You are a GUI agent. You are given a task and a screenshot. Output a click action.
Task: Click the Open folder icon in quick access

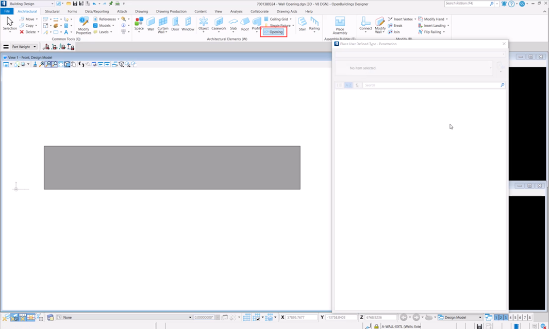click(69, 4)
